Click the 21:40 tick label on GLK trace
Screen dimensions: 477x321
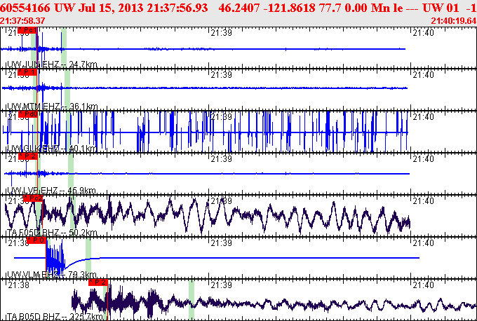[x=423, y=117]
